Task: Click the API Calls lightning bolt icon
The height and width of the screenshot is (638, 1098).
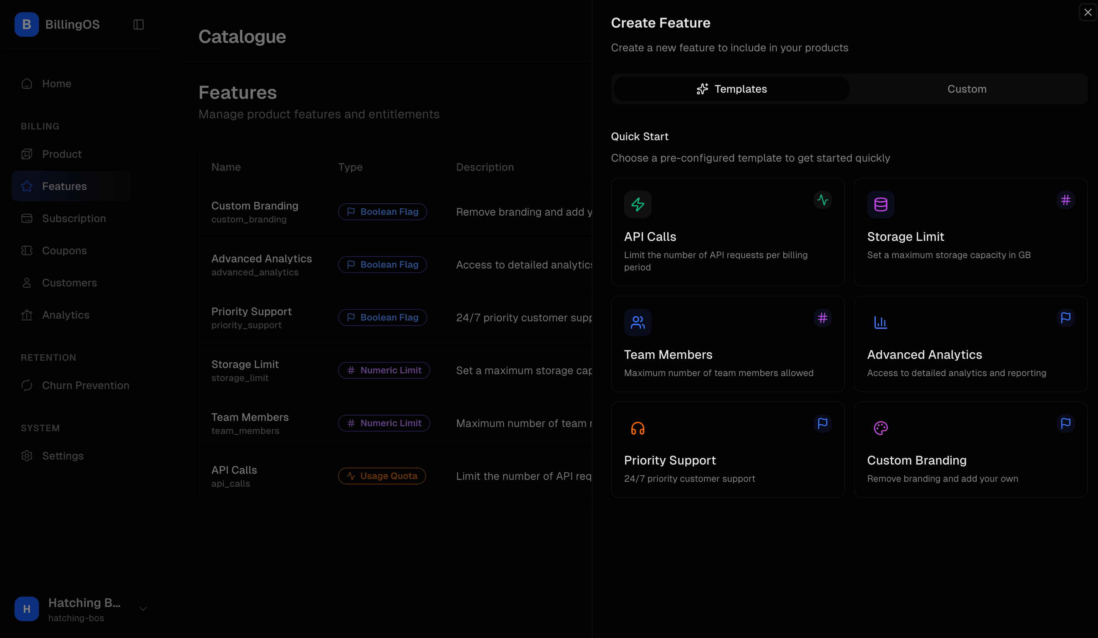Action: pyautogui.click(x=637, y=204)
